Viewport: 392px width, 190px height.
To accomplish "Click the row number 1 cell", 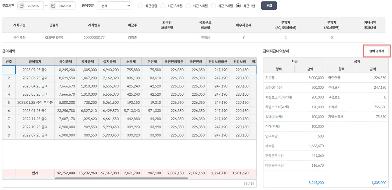I will pos(9,69).
